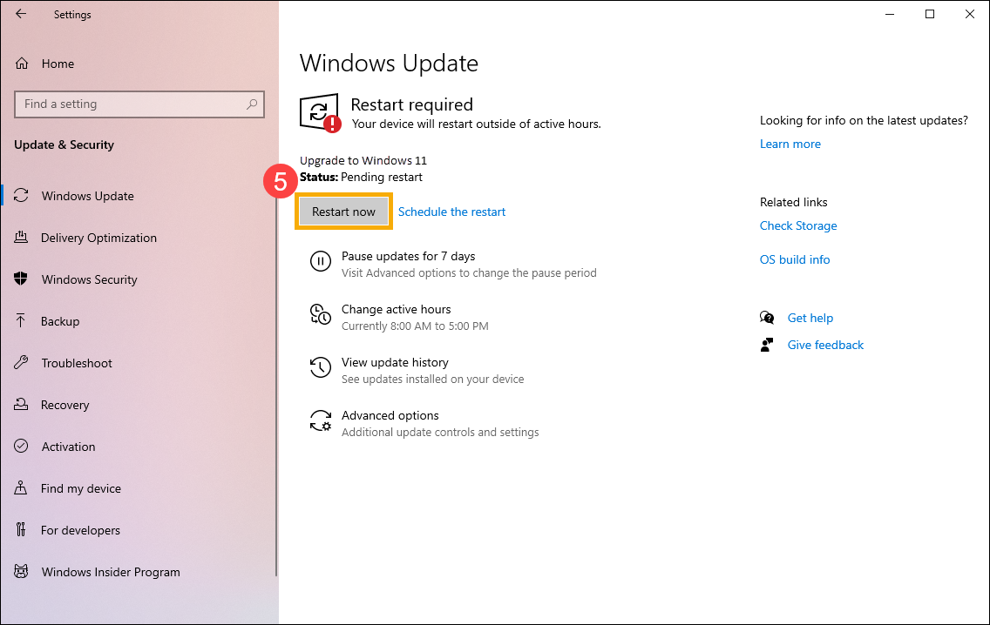Click the OS build info link
This screenshot has width=990, height=625.
[x=794, y=259]
